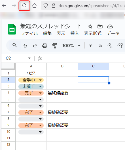Select the row 1 header
The width and height of the screenshot is (125, 150).
click(9, 73)
